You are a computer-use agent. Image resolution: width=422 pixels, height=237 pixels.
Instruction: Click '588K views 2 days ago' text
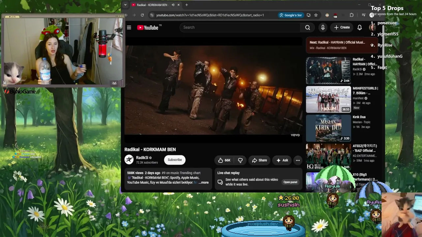pos(144,173)
